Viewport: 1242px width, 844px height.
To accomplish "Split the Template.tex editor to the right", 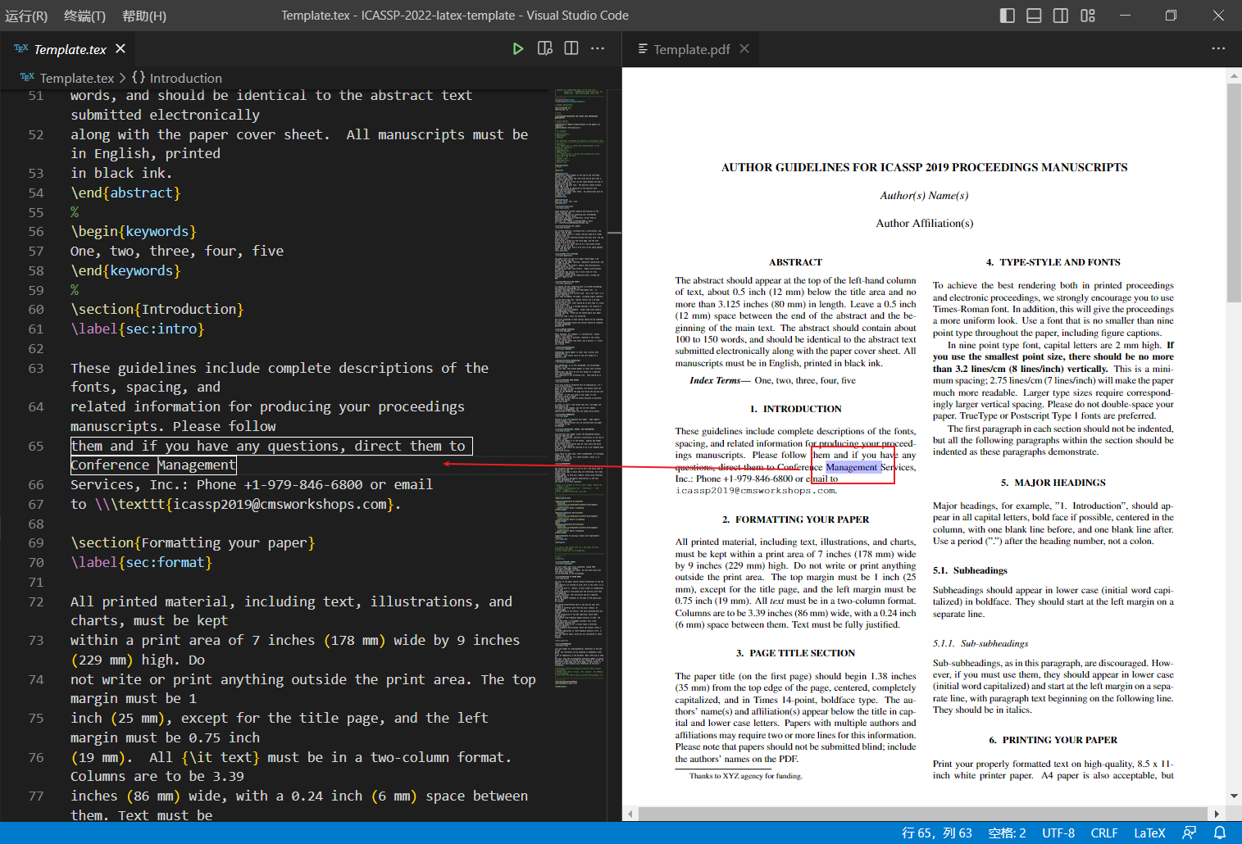I will click(571, 48).
